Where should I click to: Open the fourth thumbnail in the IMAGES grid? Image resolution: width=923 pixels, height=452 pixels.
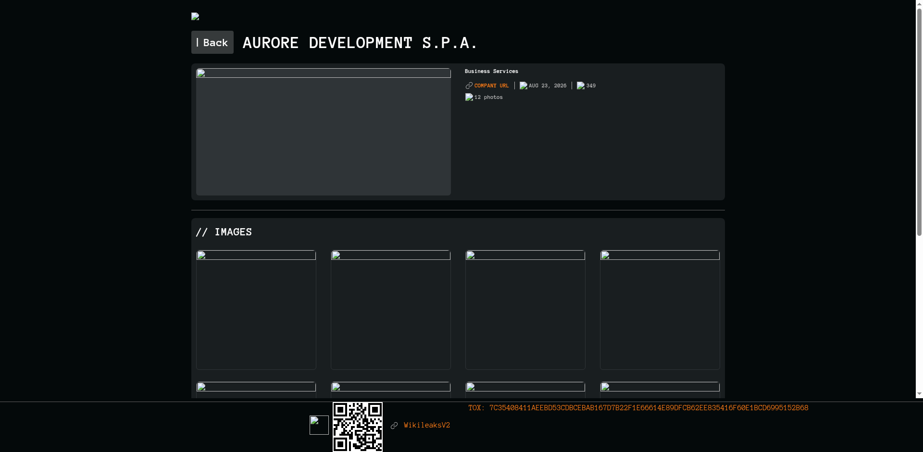[x=660, y=310]
